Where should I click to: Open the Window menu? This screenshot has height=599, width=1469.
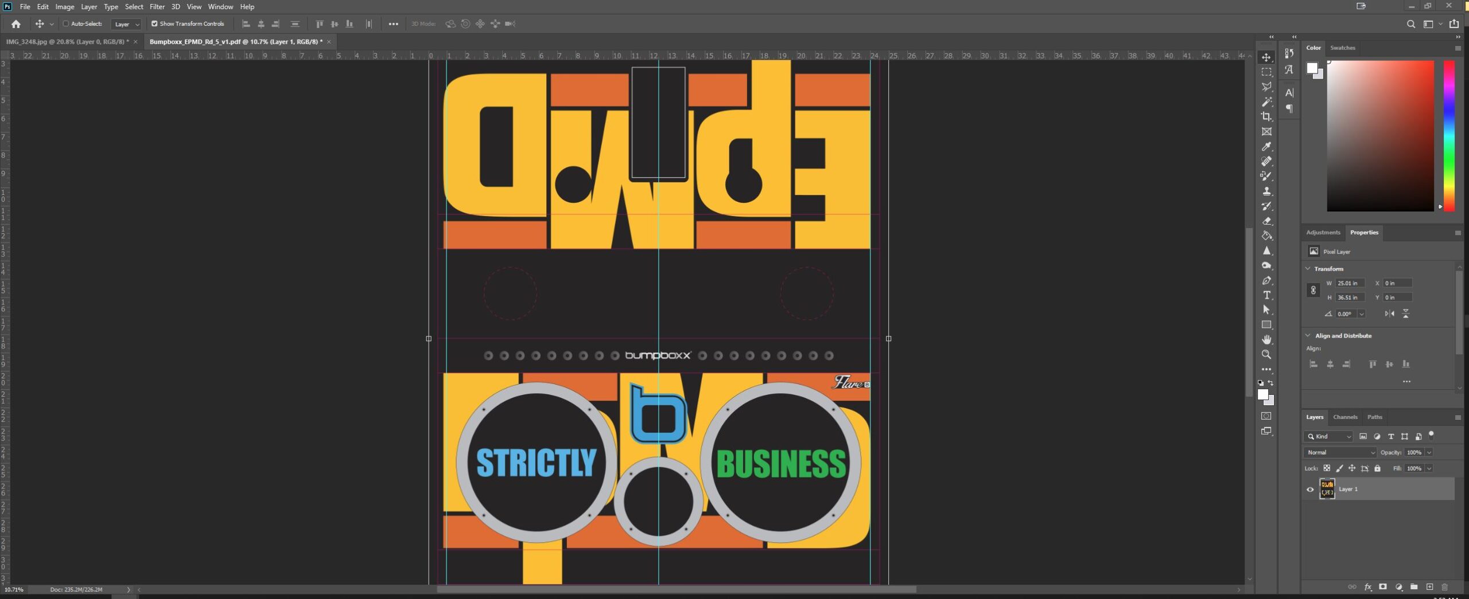[x=220, y=7]
